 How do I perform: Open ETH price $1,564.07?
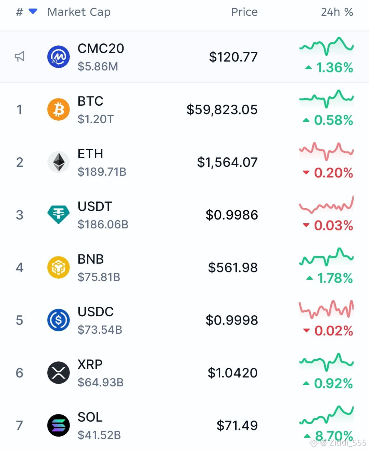[x=227, y=162]
